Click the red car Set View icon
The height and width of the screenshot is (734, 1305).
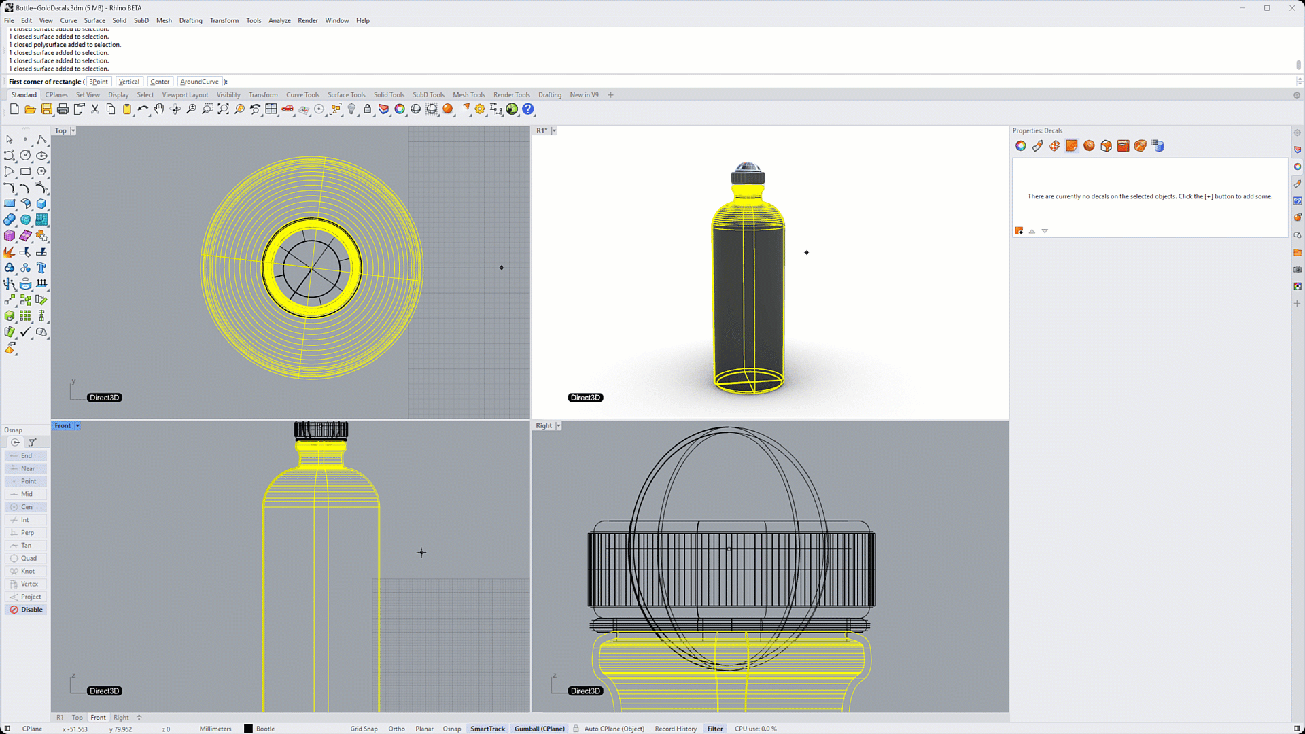coord(288,109)
